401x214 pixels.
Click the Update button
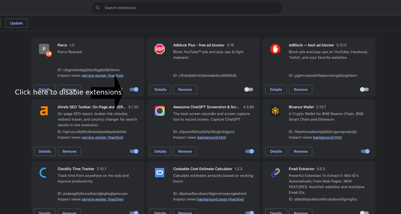[x=16, y=23]
